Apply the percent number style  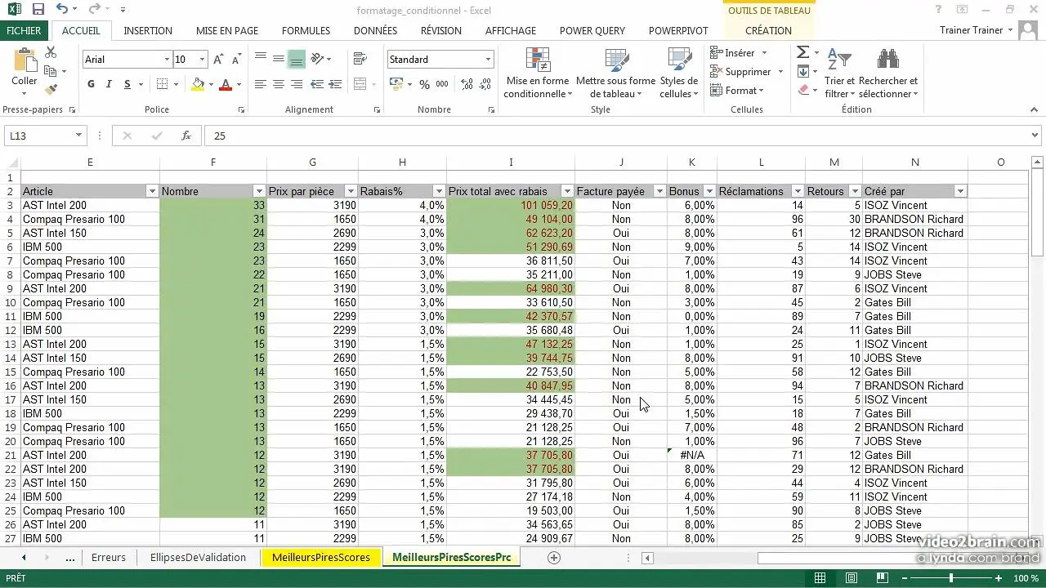(424, 84)
